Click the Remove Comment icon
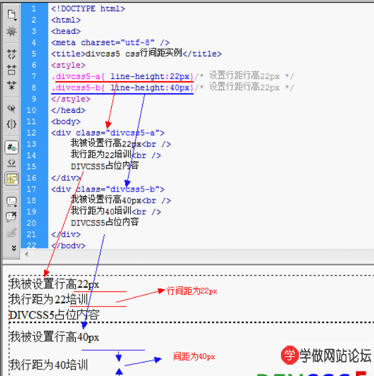 (11, 217)
